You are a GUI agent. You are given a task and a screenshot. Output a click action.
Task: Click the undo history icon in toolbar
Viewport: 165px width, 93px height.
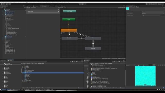tap(147, 4)
